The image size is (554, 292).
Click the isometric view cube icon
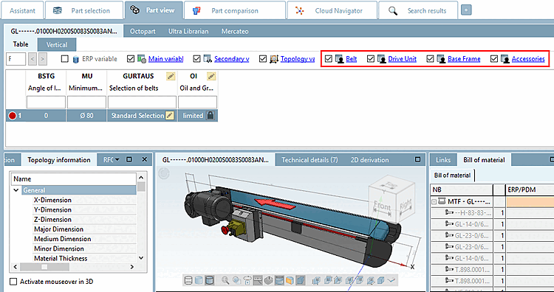pos(380,280)
